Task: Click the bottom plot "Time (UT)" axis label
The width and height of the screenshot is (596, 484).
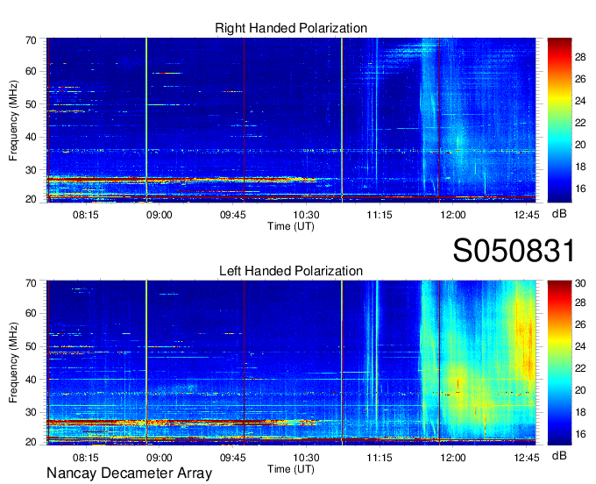Action: 291,469
